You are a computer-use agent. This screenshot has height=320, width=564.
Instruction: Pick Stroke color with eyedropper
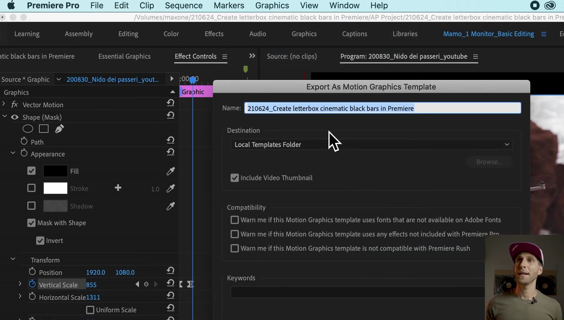(171, 188)
